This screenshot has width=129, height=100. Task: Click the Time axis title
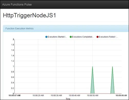[68, 99]
